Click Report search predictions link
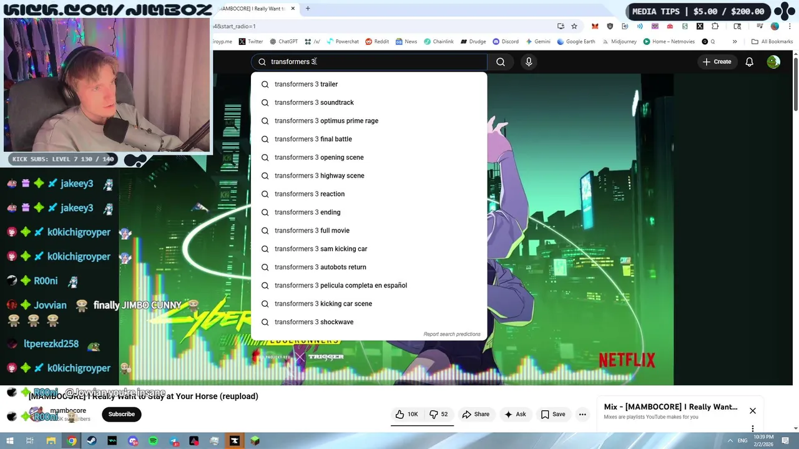The width and height of the screenshot is (799, 449). pos(452,334)
